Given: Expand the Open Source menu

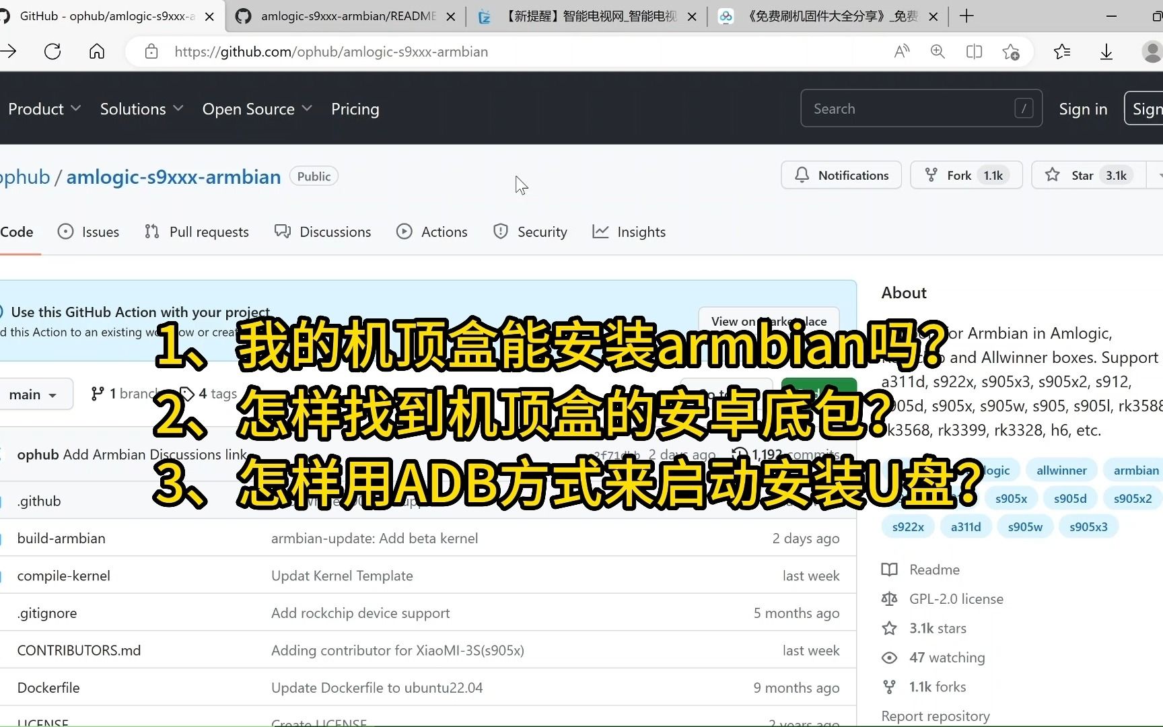Looking at the screenshot, I should [257, 109].
